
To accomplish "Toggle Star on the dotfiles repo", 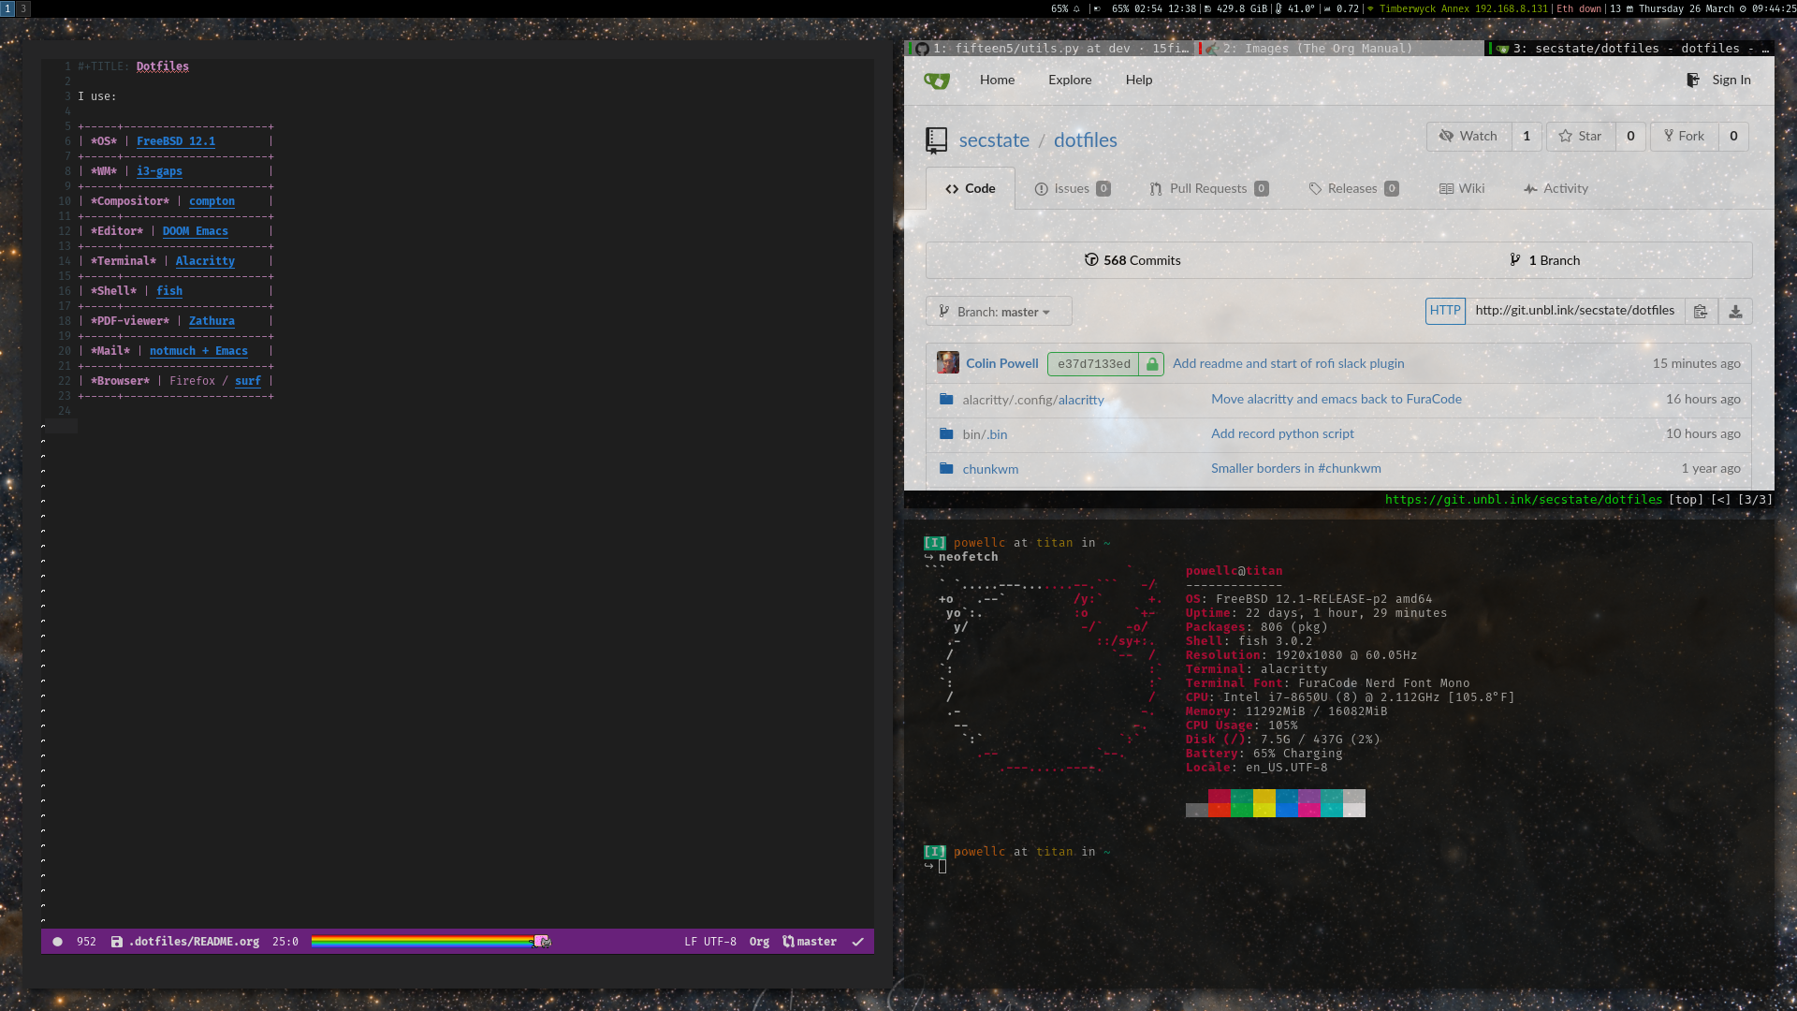I will 1580,137.
